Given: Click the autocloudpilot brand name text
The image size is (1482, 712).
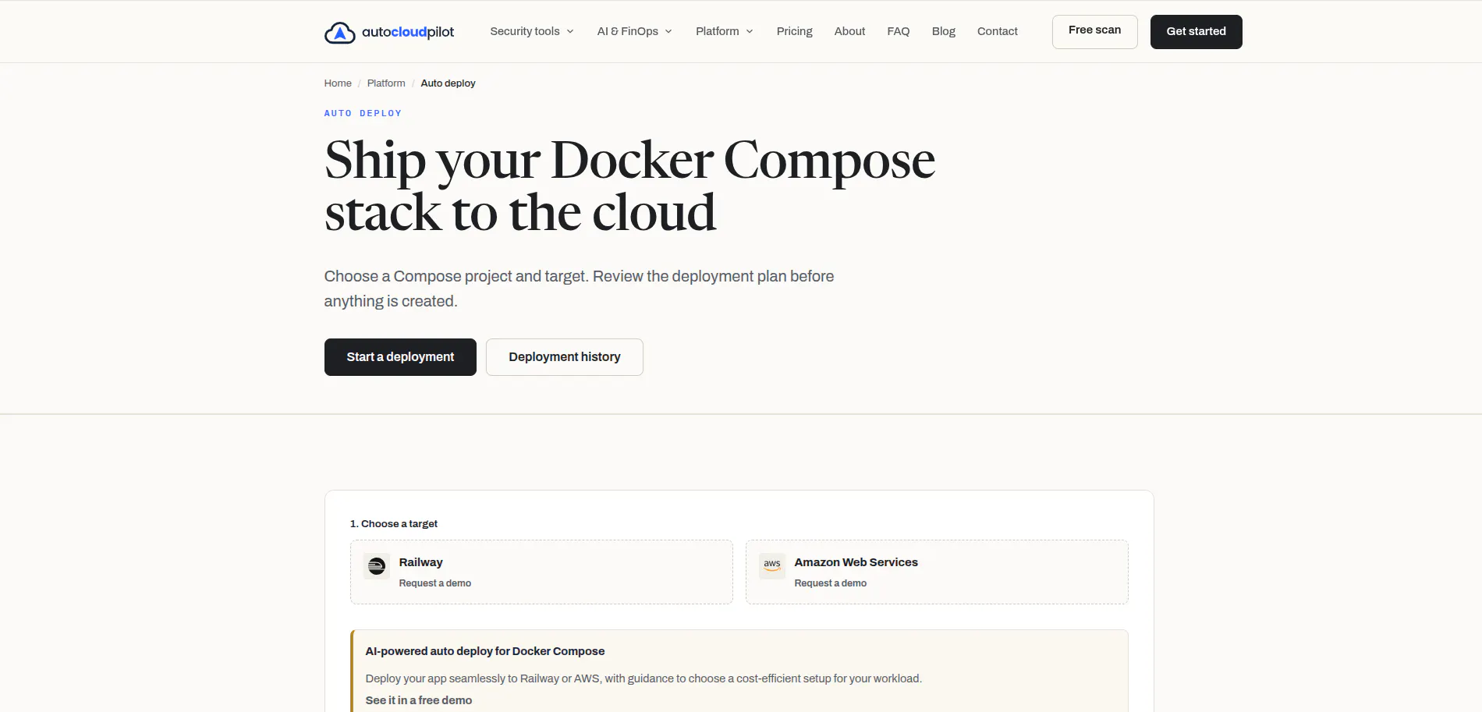Looking at the screenshot, I should 408,32.
